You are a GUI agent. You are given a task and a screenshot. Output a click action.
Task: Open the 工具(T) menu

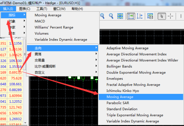42,9
